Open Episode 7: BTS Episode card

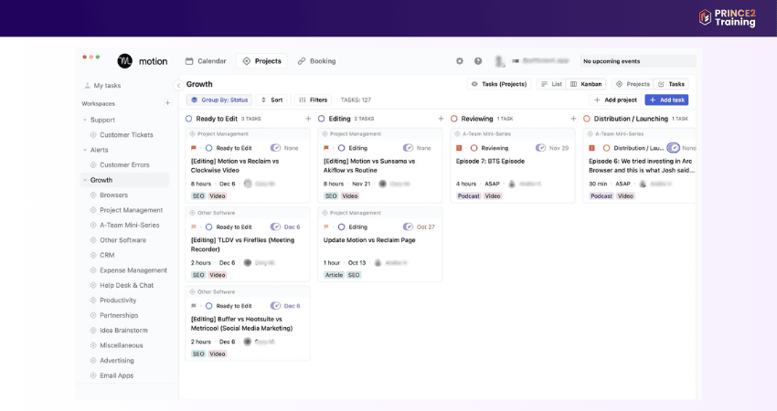pyautogui.click(x=490, y=161)
